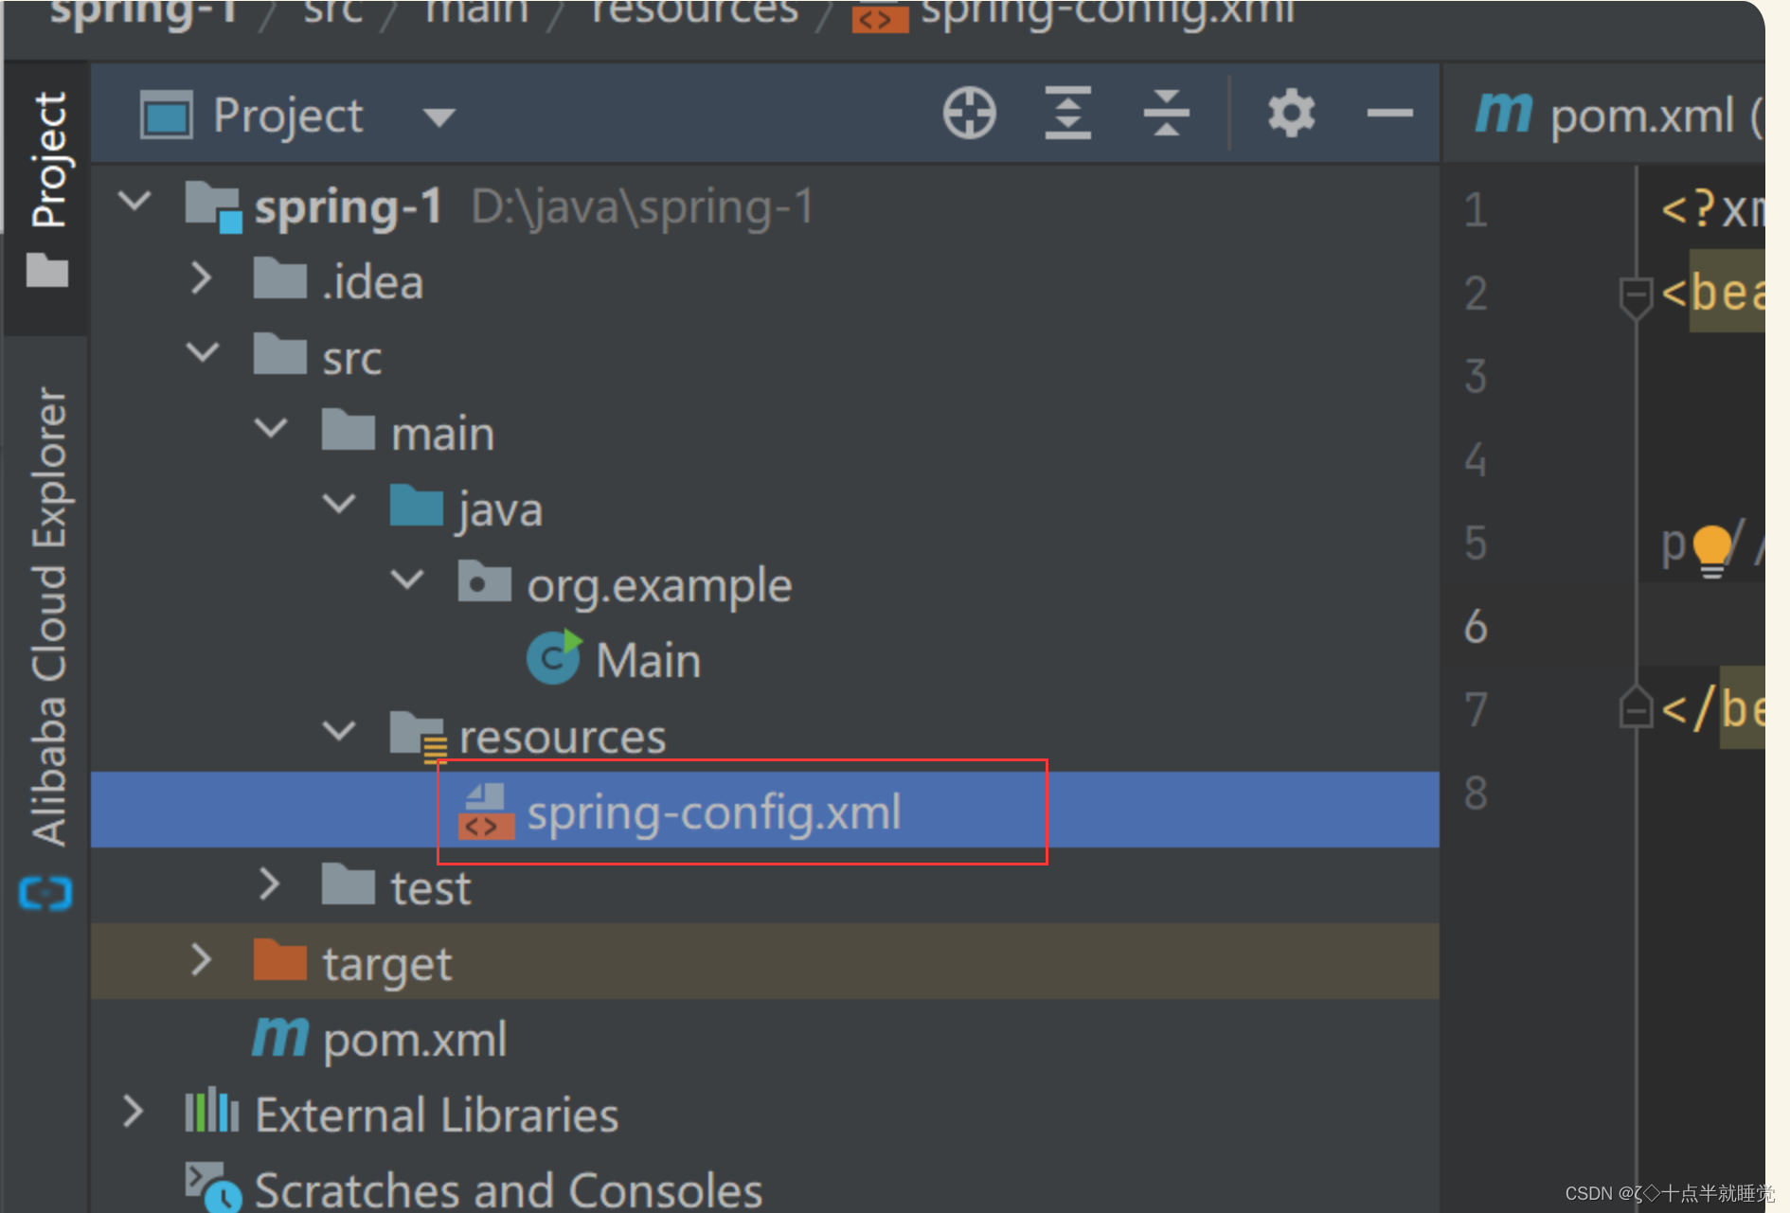Open the Alibaba Cloud Explorer side tab
Image resolution: width=1790 pixels, height=1213 pixels.
coord(48,615)
